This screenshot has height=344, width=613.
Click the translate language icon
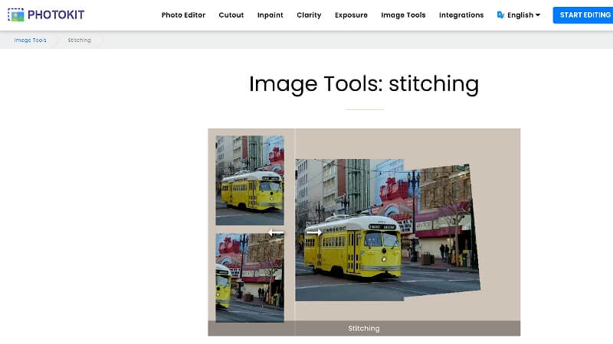pos(500,15)
